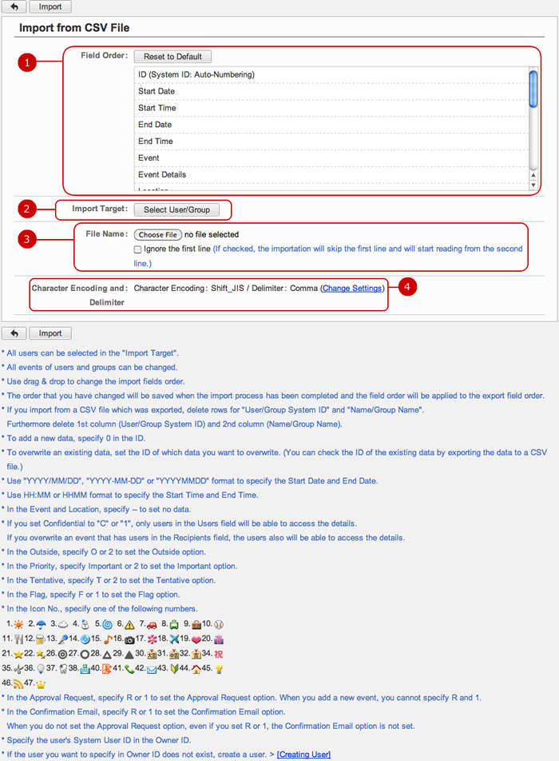Viewport: 559px width, 761px height.
Task: Click the briefcase icon numbered 9
Action: 196,625
